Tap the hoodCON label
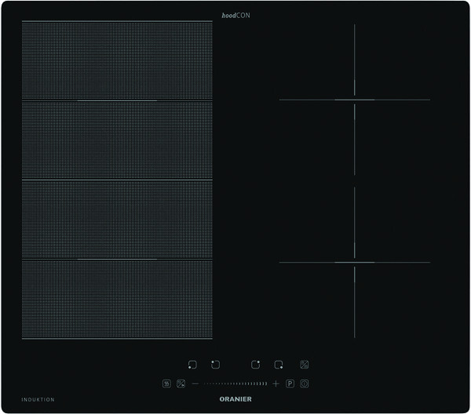Viewport: 471px width, 414px height. click(x=235, y=15)
